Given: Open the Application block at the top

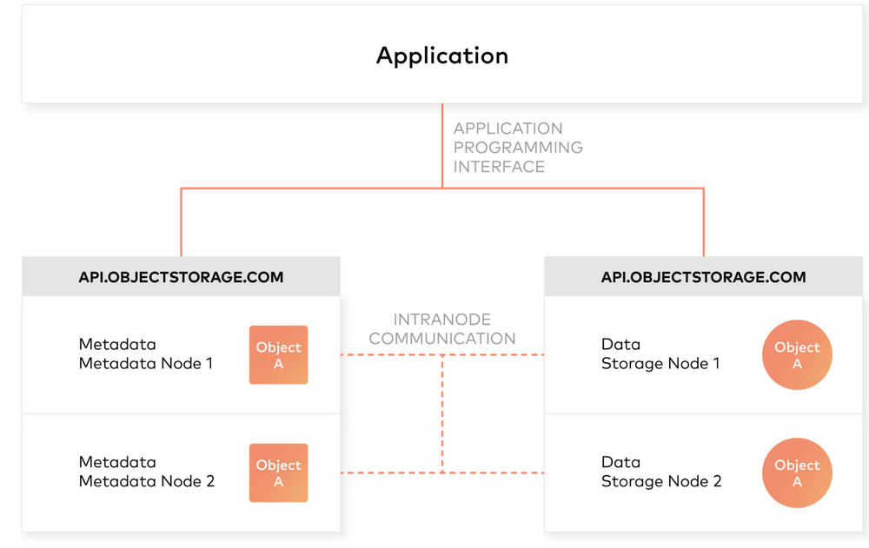Looking at the screenshot, I should [442, 54].
